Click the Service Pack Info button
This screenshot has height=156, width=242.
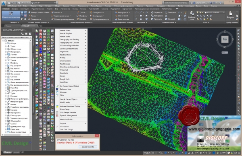click(88, 147)
